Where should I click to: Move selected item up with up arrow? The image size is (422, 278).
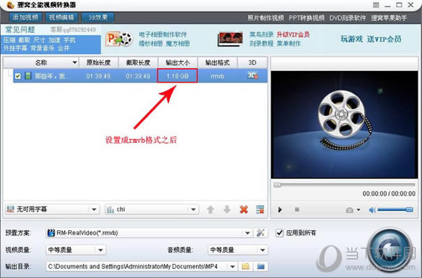coord(210,209)
